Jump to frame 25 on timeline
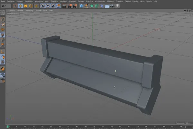The image size is (193, 129). (x=51, y=126)
